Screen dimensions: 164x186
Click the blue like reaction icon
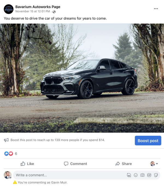[6, 154]
